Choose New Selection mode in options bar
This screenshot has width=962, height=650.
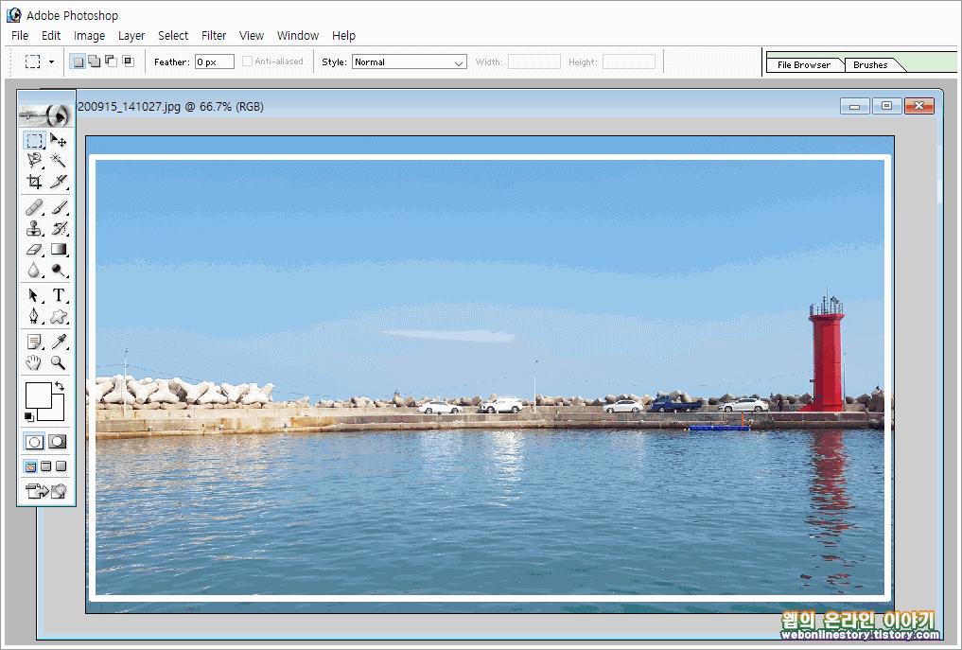point(78,61)
